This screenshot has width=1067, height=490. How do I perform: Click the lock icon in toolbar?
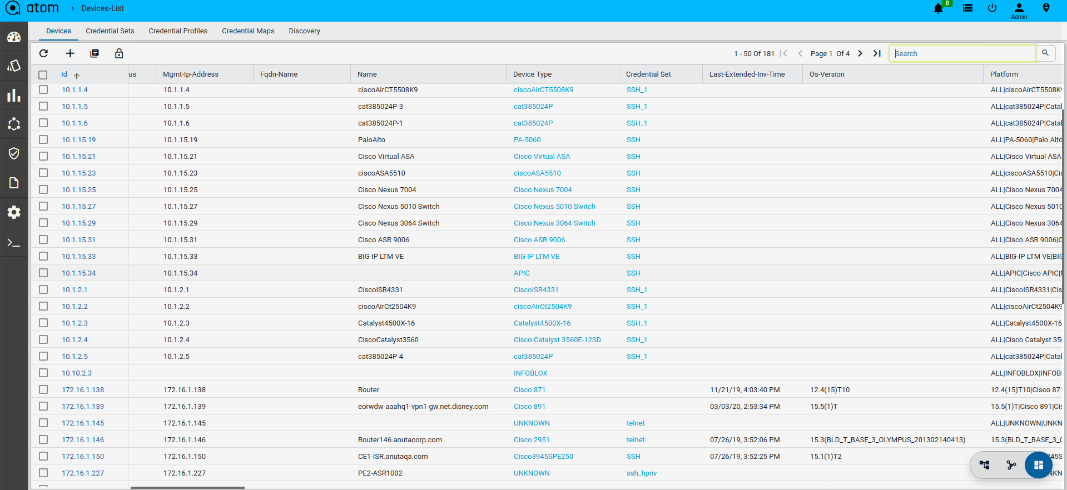(x=119, y=53)
